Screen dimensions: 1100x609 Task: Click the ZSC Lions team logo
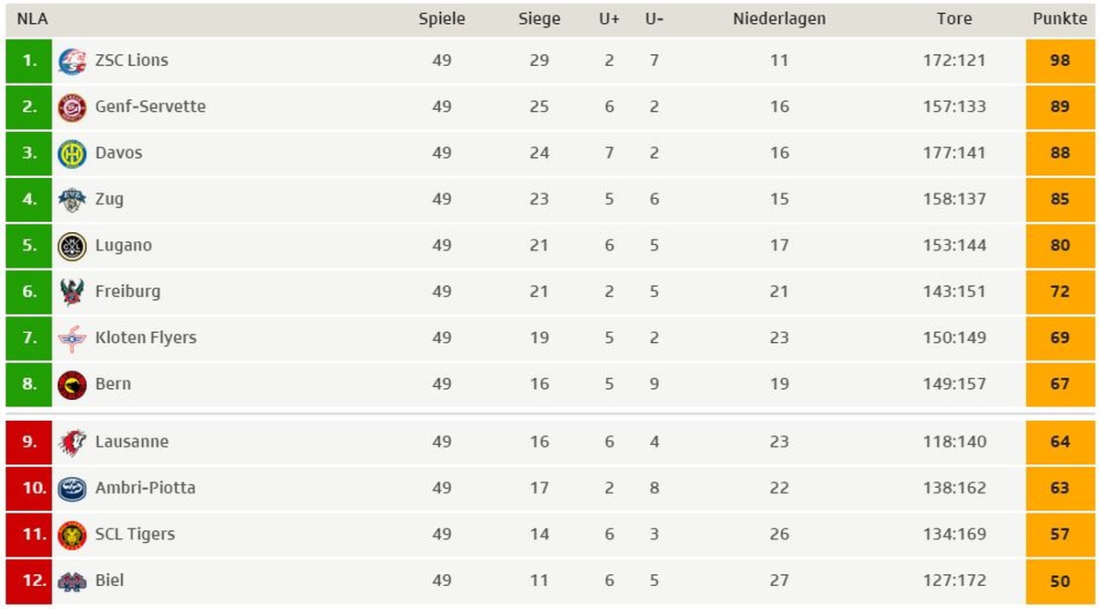coord(71,61)
